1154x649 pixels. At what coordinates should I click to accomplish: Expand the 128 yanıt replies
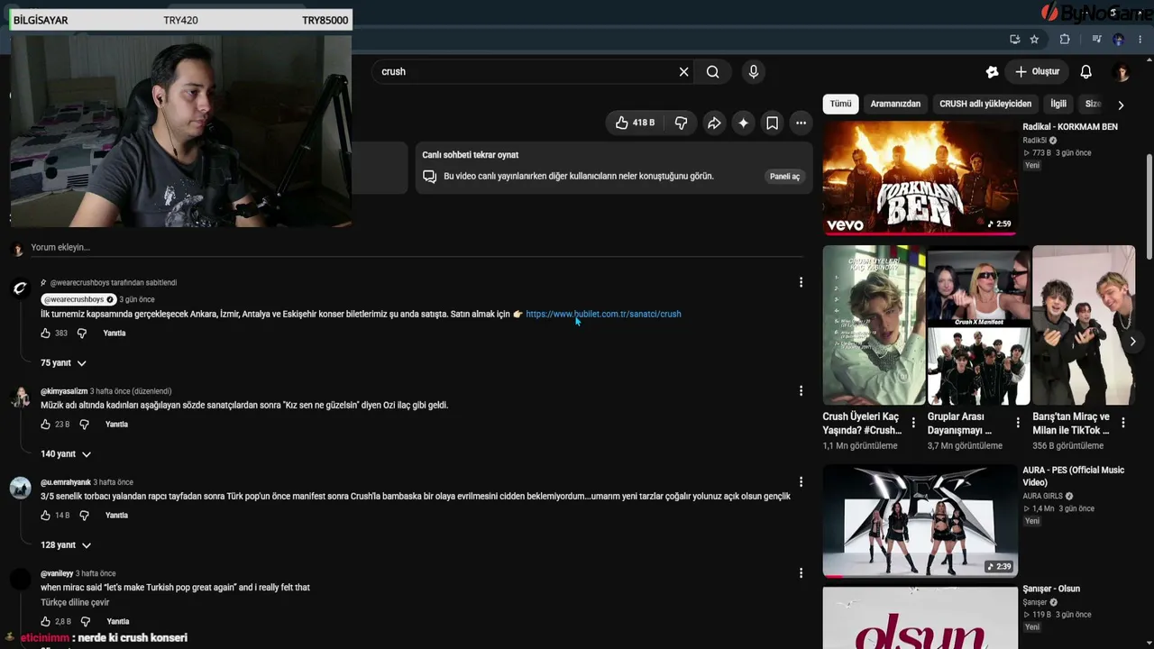[x=66, y=545]
